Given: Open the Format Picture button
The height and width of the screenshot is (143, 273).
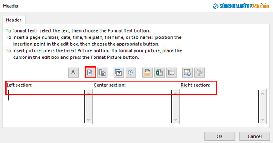Looking at the screenshot, I should click(x=199, y=73).
